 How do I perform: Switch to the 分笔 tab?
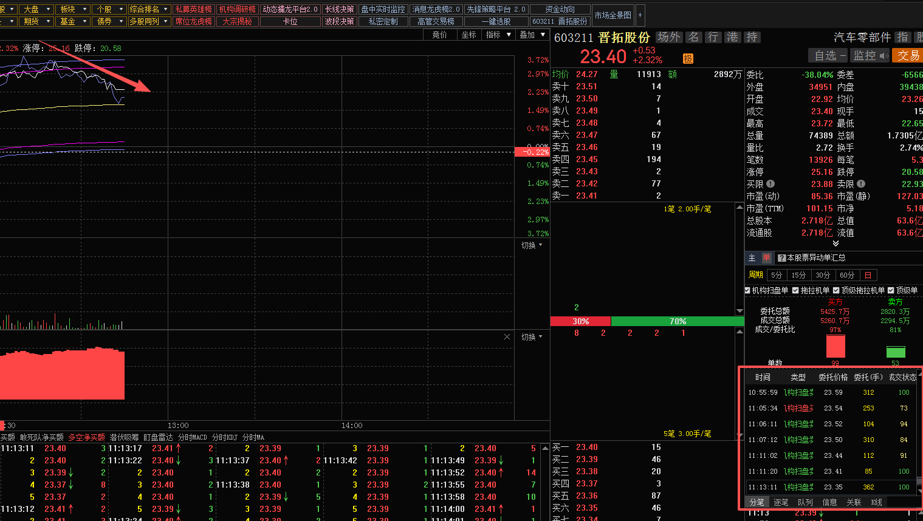point(757,502)
